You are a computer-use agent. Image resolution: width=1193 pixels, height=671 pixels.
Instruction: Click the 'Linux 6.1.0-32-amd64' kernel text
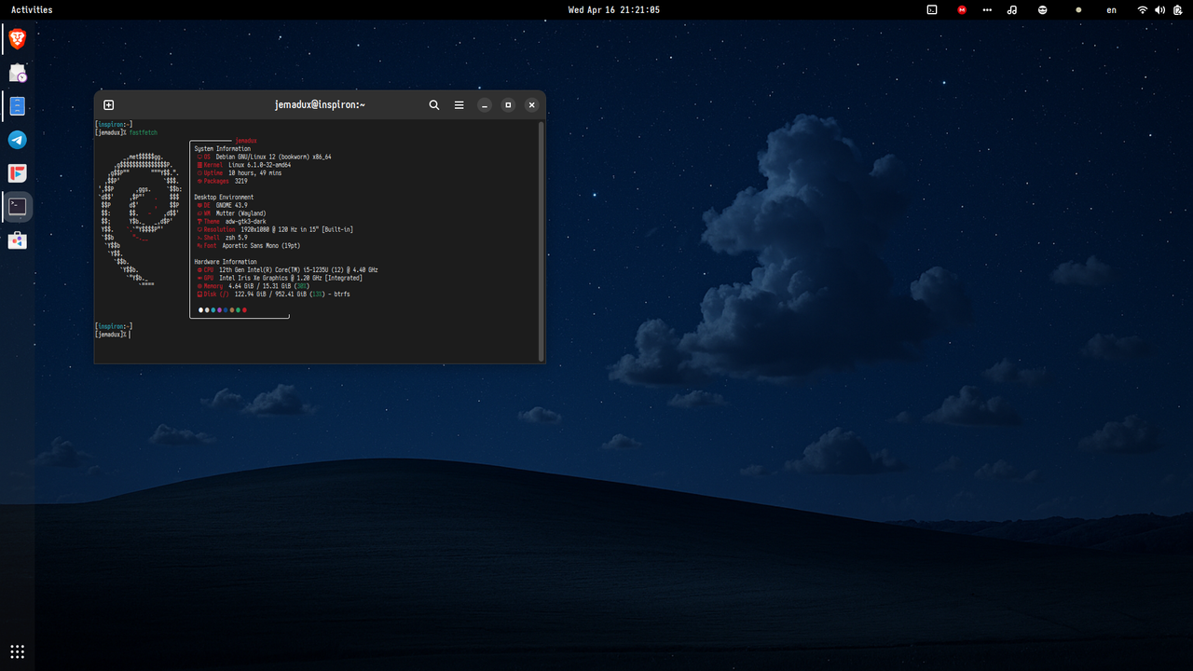tap(260, 165)
